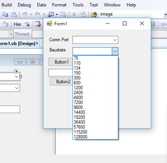Open the Help menu
Screen dimensions: 167x163
click(131, 5)
